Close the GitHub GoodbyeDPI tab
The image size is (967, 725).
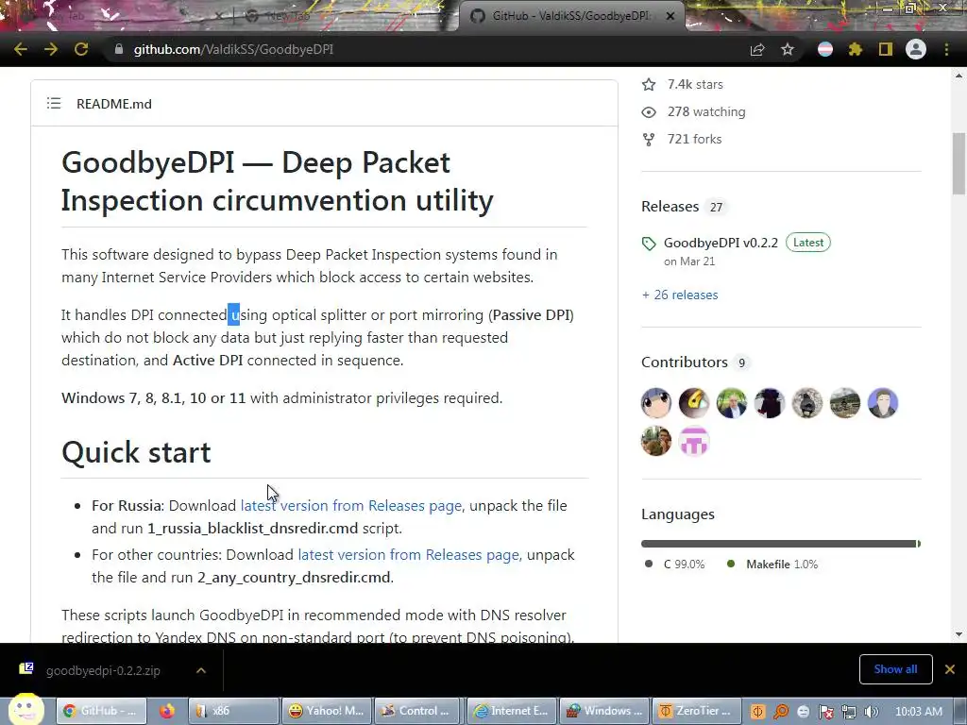pyautogui.click(x=670, y=16)
